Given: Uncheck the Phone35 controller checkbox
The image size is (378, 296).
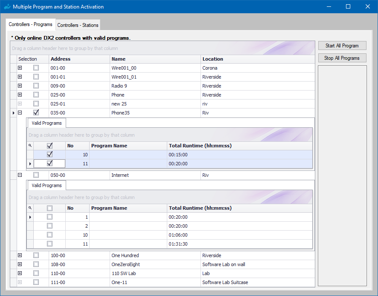Looking at the screenshot, I should click(x=36, y=112).
